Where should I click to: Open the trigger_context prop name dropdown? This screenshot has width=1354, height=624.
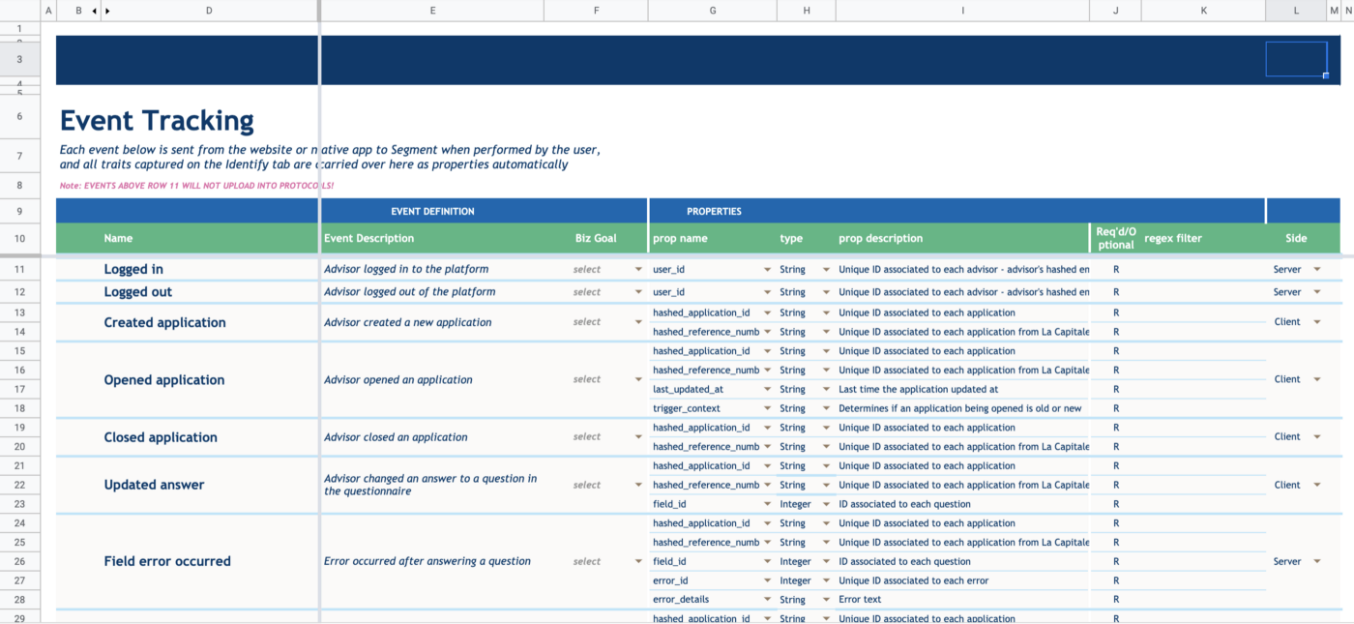[768, 409]
